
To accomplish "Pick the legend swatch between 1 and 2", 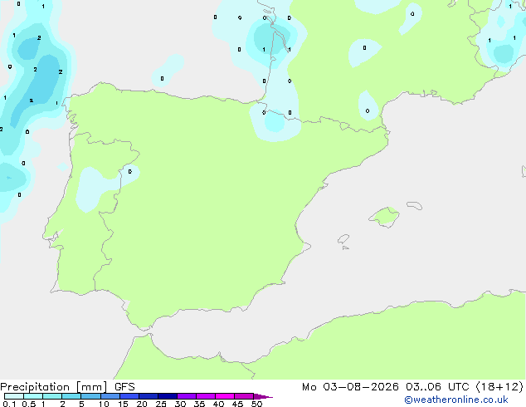I will click(52, 396).
